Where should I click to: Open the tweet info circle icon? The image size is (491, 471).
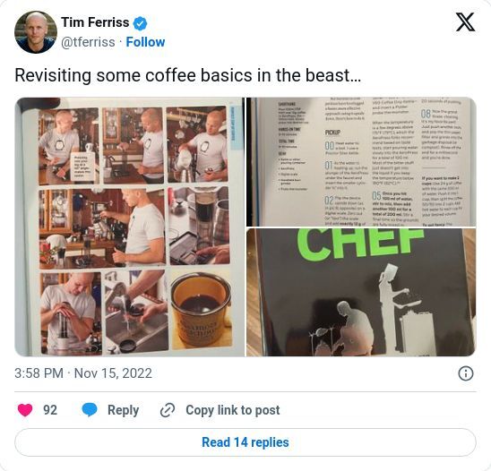466,373
